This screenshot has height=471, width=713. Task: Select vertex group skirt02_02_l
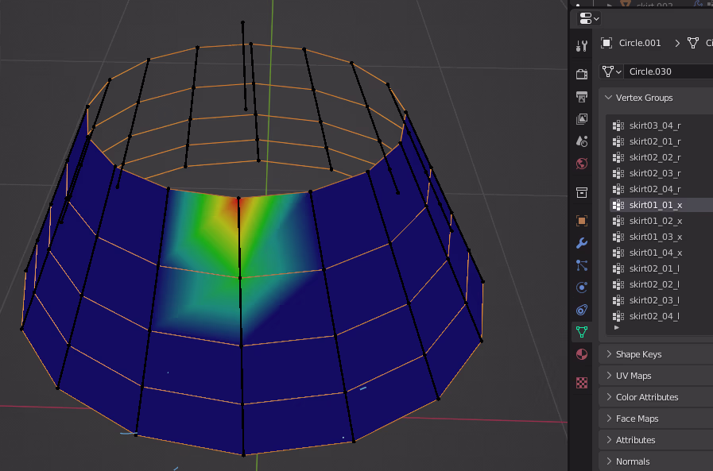(661, 284)
